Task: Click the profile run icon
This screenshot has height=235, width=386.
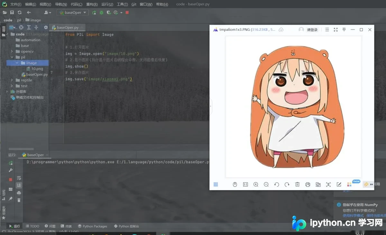Action: (116, 13)
